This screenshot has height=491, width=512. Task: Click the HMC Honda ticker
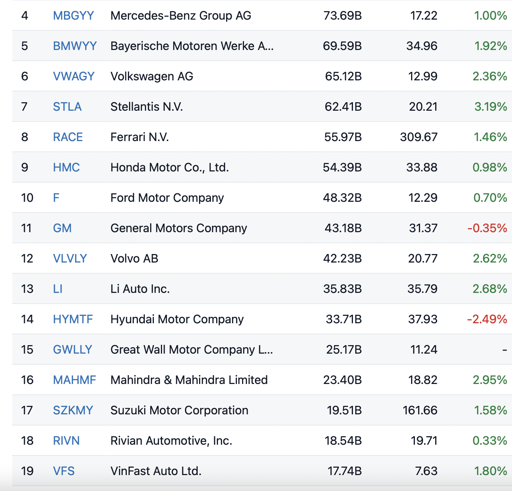click(66, 167)
